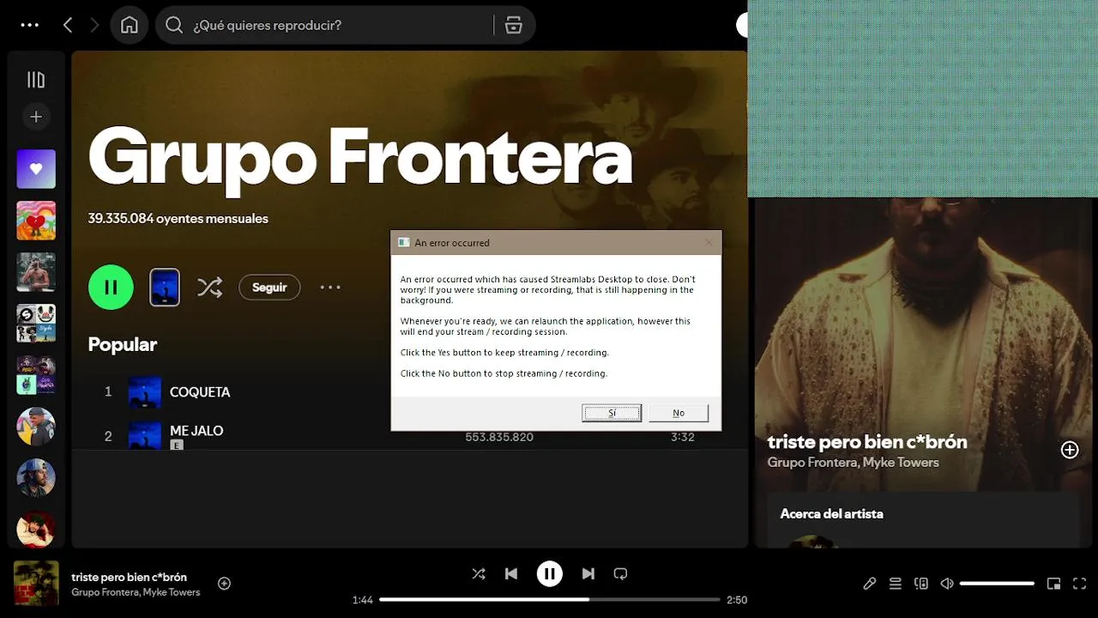Open the now playing album cover in the bottom bar
This screenshot has height=618, width=1098.
pyautogui.click(x=36, y=584)
